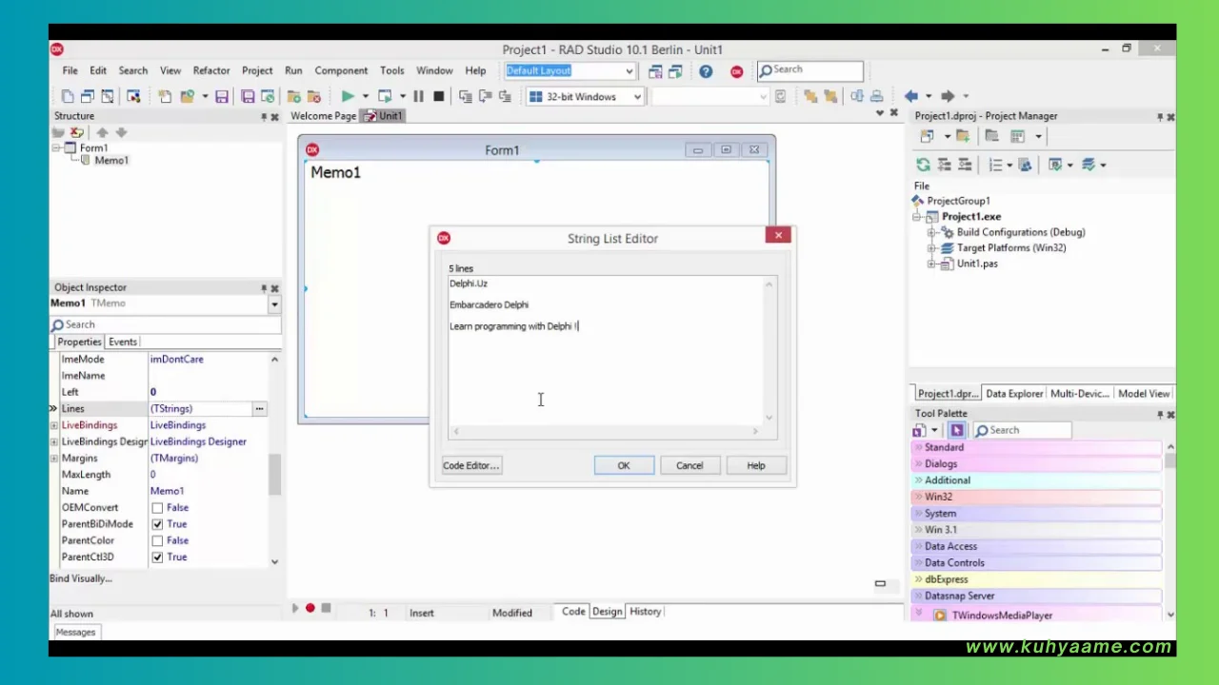Click the MaxLength property row

click(159, 475)
